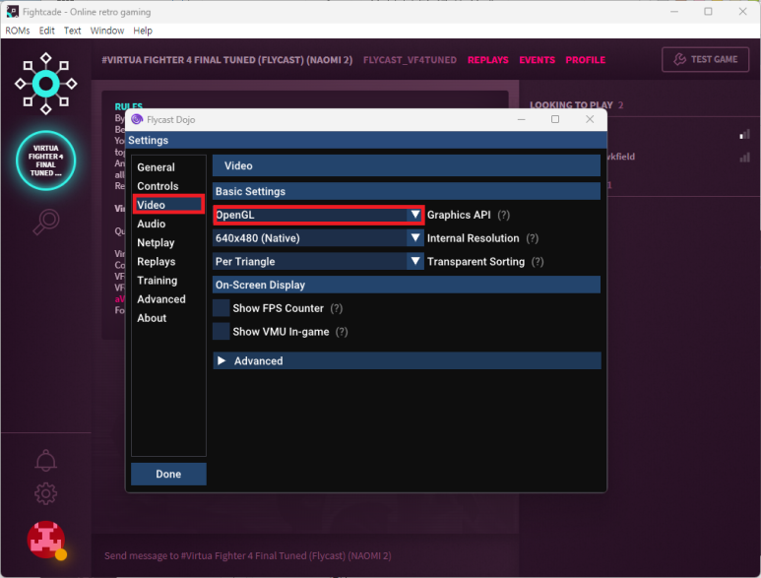The width and height of the screenshot is (761, 578).
Task: Select Controls settings tab
Action: coord(158,186)
